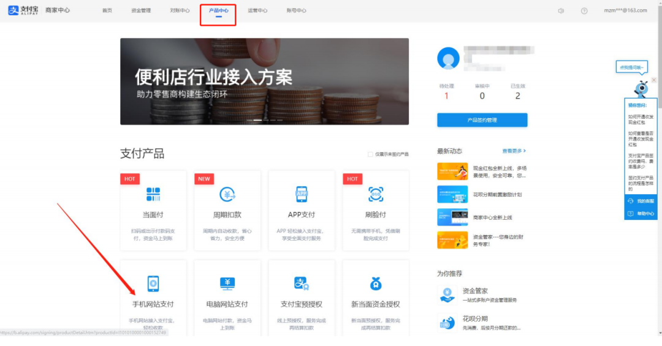
Task: Click the active banner carousel dot
Action: tap(257, 120)
